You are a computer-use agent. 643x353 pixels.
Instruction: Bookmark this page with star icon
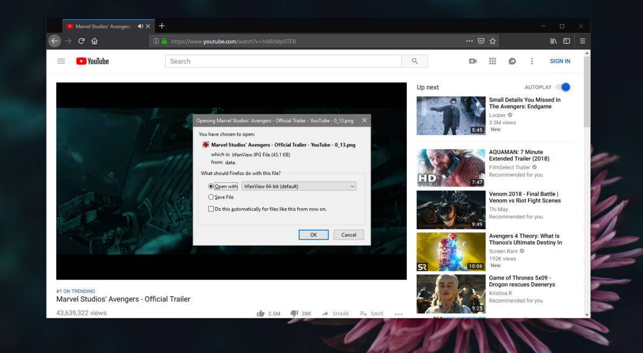[492, 41]
